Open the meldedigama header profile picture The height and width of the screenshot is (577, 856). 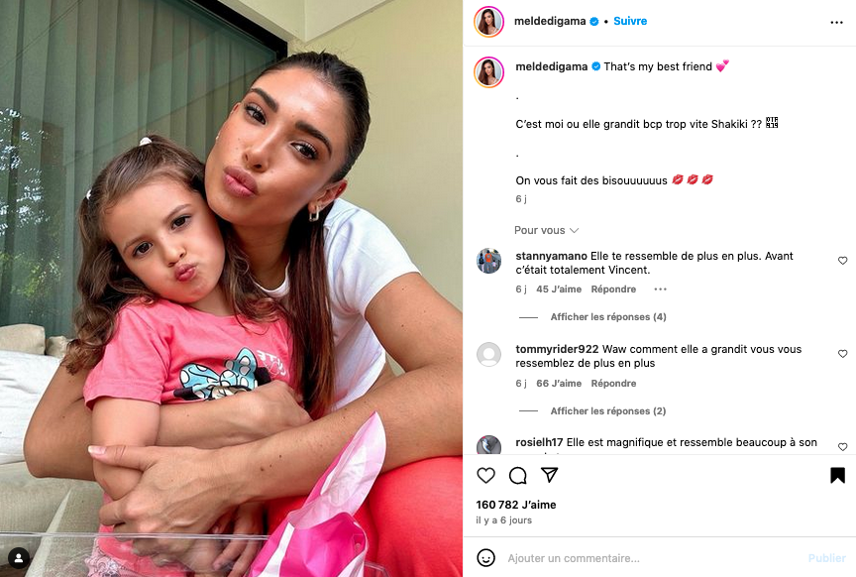[x=488, y=22]
